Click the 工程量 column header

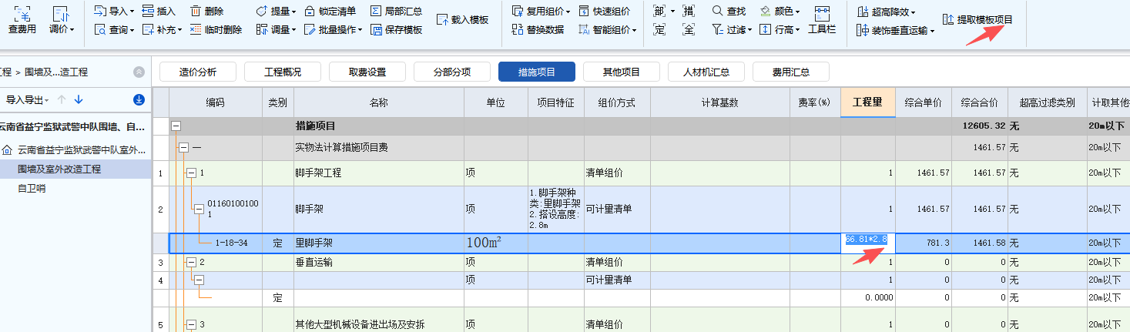[x=868, y=102]
